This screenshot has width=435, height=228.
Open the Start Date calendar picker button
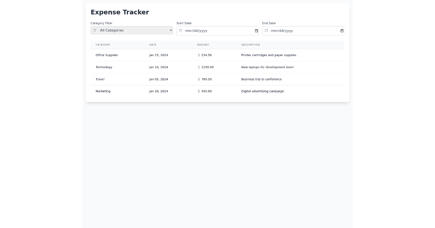click(256, 31)
